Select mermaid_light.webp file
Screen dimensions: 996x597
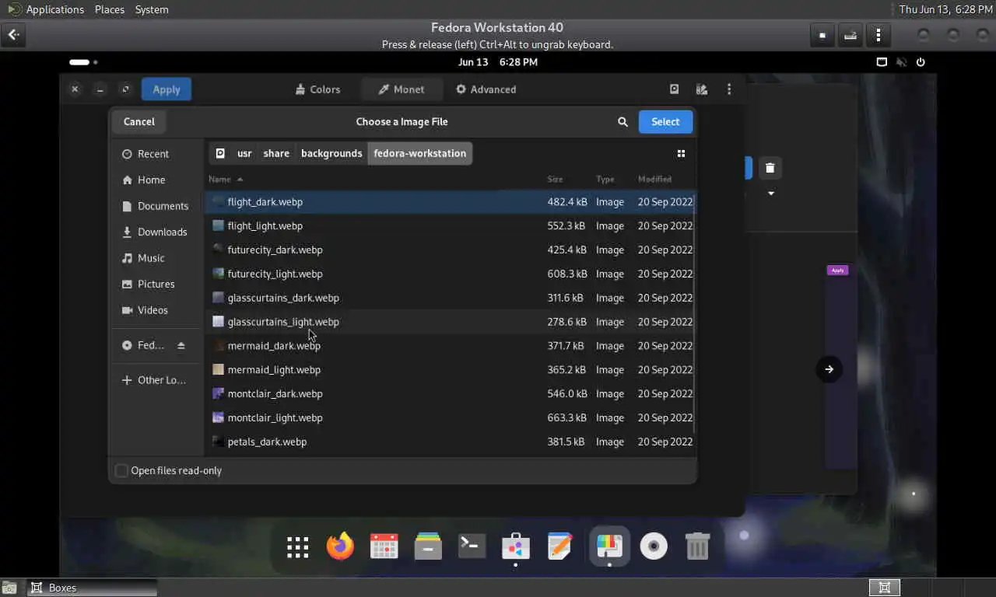[451, 369]
